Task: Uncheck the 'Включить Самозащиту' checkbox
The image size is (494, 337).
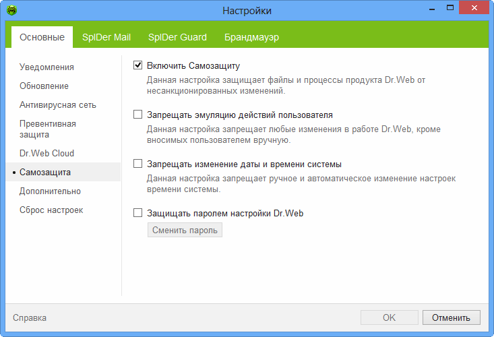Action: coord(138,66)
